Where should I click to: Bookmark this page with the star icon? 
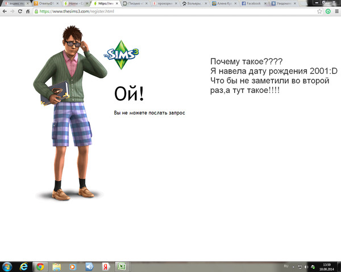tap(319, 11)
